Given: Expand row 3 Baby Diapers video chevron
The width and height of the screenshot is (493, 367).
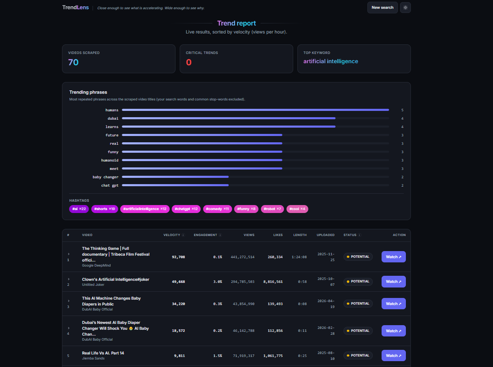Looking at the screenshot, I should [69, 301].
